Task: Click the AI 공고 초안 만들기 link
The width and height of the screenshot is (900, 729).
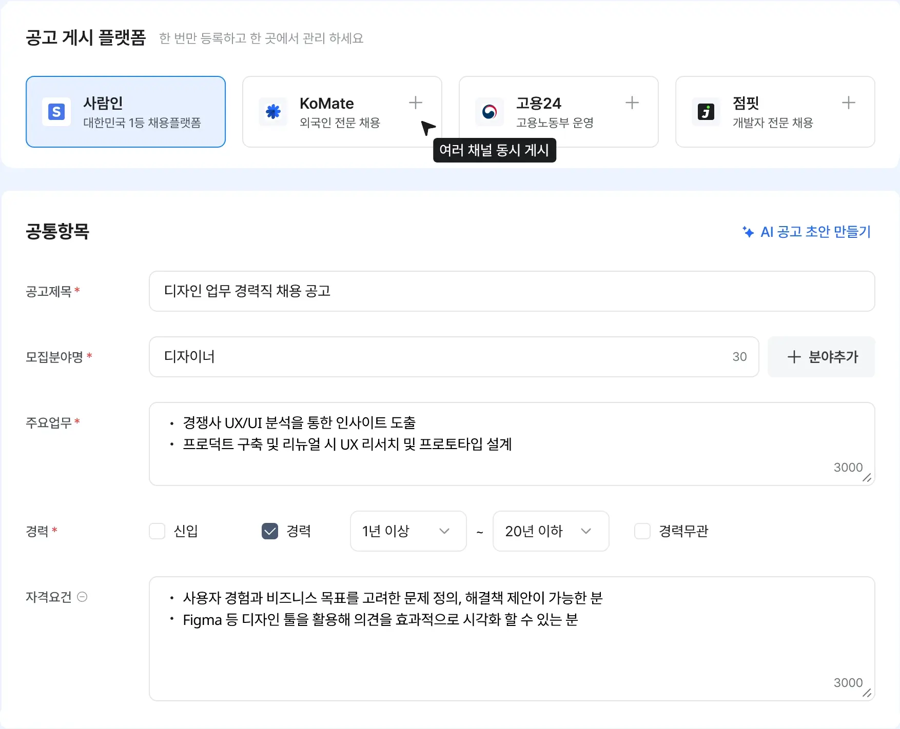Action: click(x=807, y=232)
